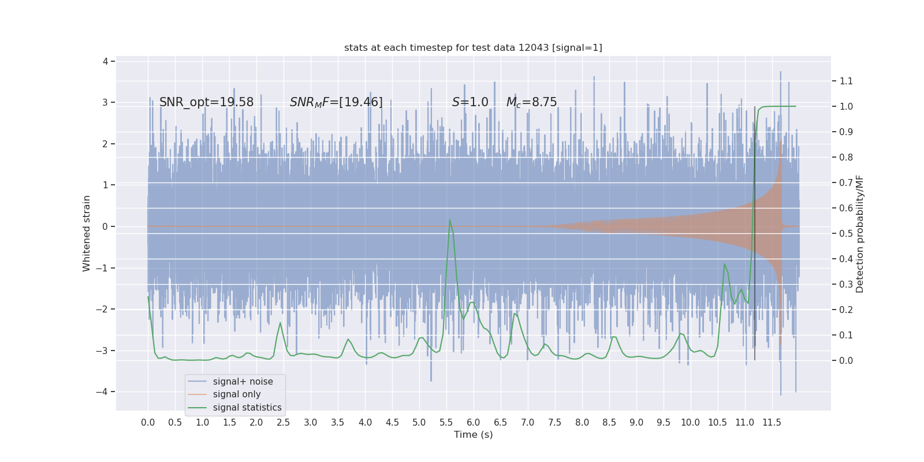This screenshot has width=924, height=462.
Task: Click the 'signal statistics' legend entry text
Action: pyautogui.click(x=247, y=408)
